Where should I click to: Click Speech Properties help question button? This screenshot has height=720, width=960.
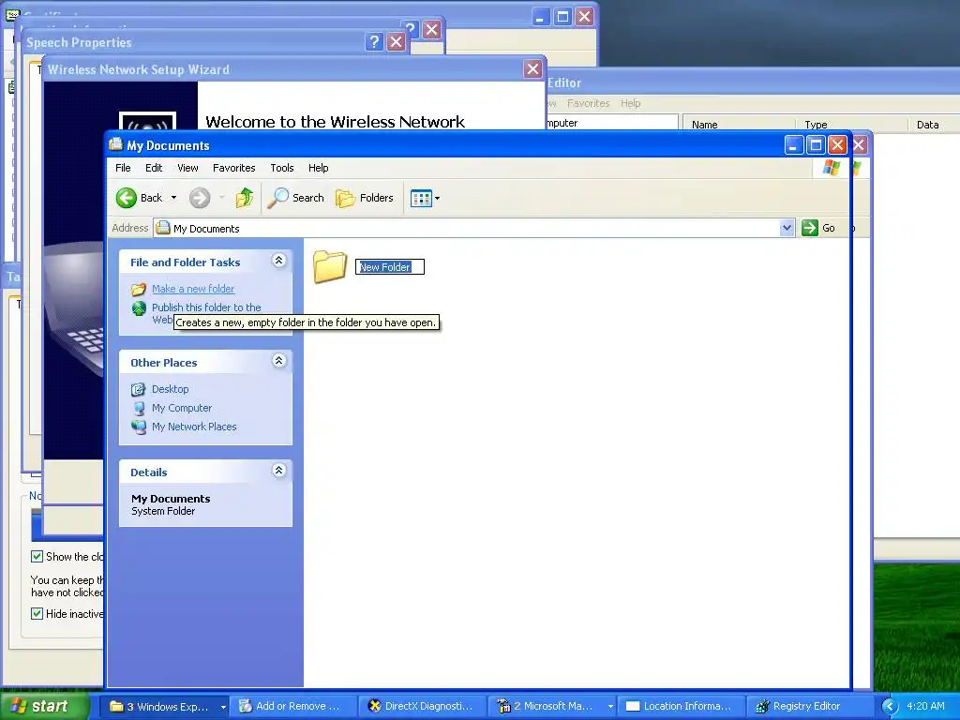tap(374, 42)
